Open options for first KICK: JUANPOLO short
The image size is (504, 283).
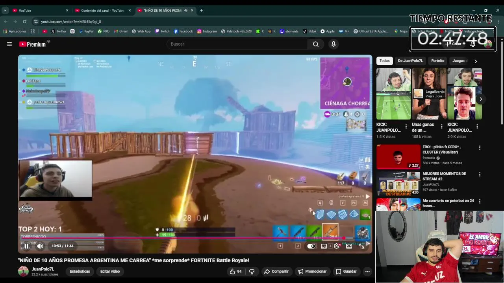pyautogui.click(x=406, y=127)
